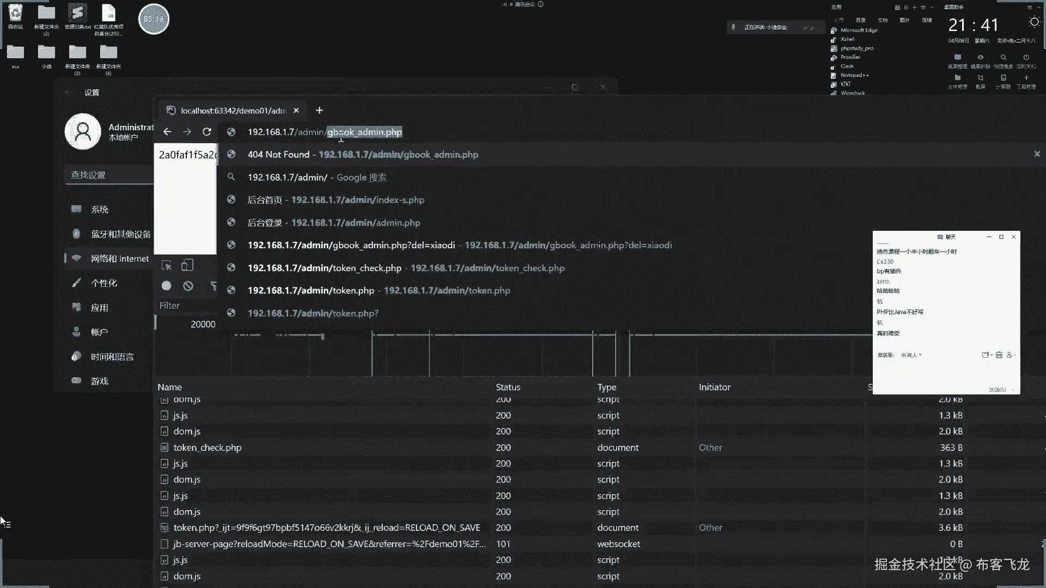This screenshot has height=588, width=1046.
Task: Select the localhost:63342 browser tab
Action: point(233,111)
